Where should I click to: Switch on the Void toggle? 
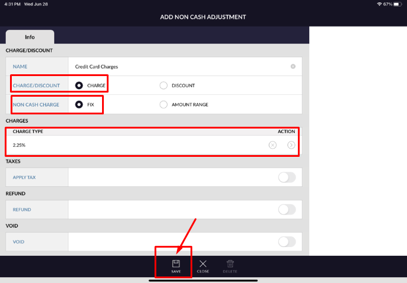click(x=287, y=241)
